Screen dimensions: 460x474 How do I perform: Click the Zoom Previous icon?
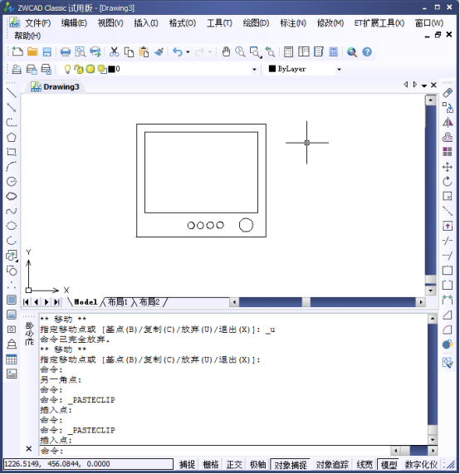click(270, 51)
